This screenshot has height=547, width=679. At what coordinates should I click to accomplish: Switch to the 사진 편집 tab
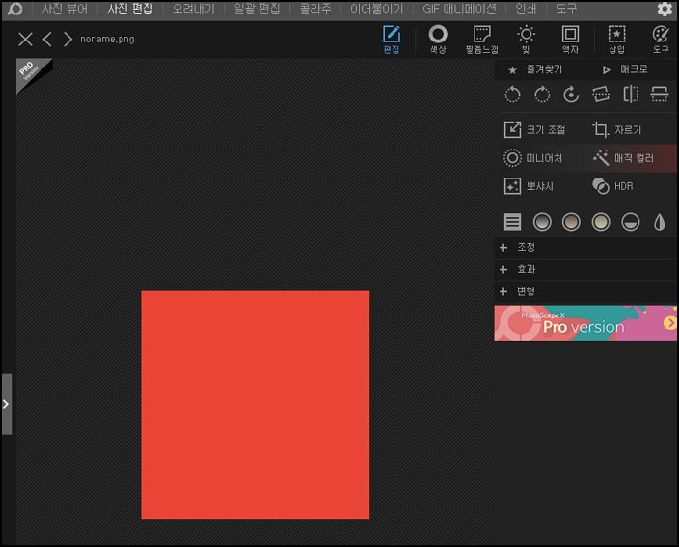tap(130, 9)
